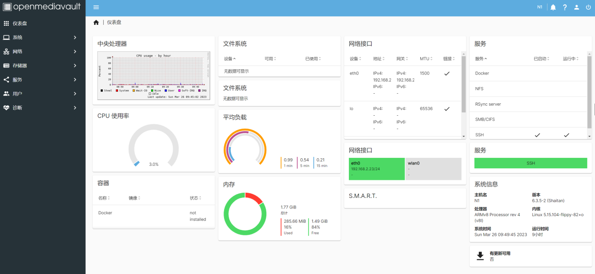Screen dimensions: 595x274
Task: Sort file system table by 可用
Action: click(x=270, y=59)
